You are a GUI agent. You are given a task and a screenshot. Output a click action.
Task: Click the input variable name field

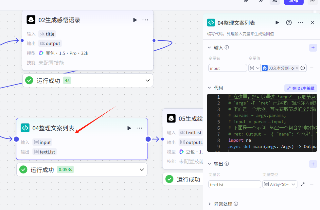click(227, 68)
